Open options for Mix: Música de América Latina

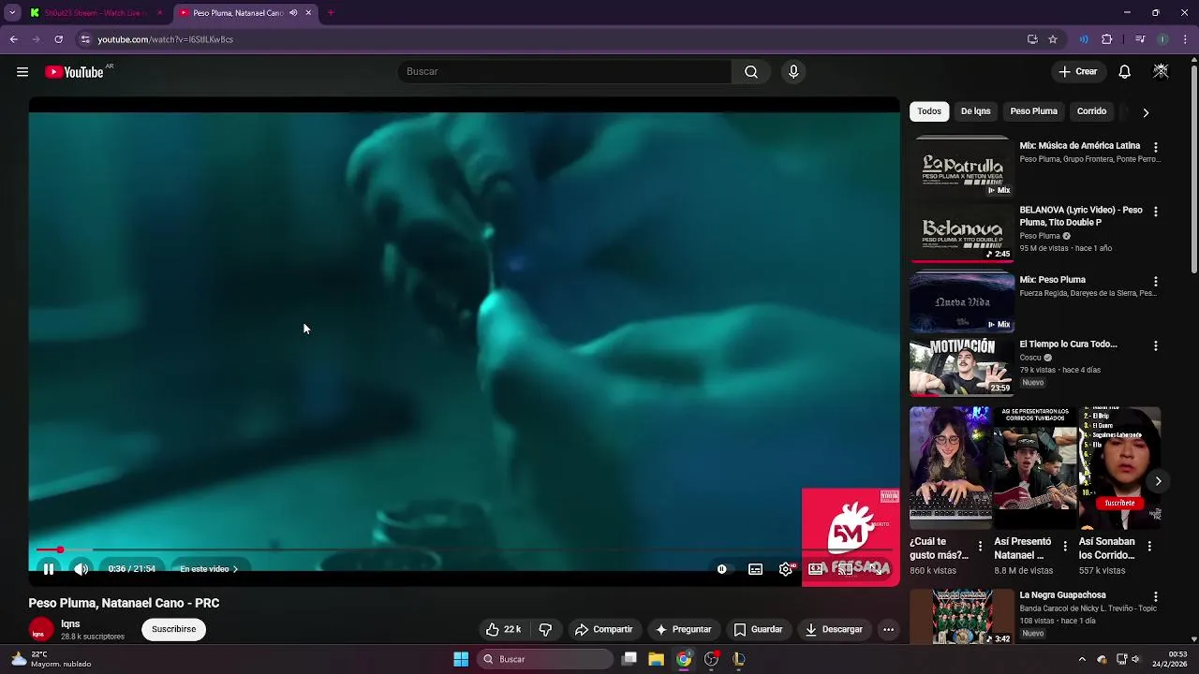(x=1155, y=148)
